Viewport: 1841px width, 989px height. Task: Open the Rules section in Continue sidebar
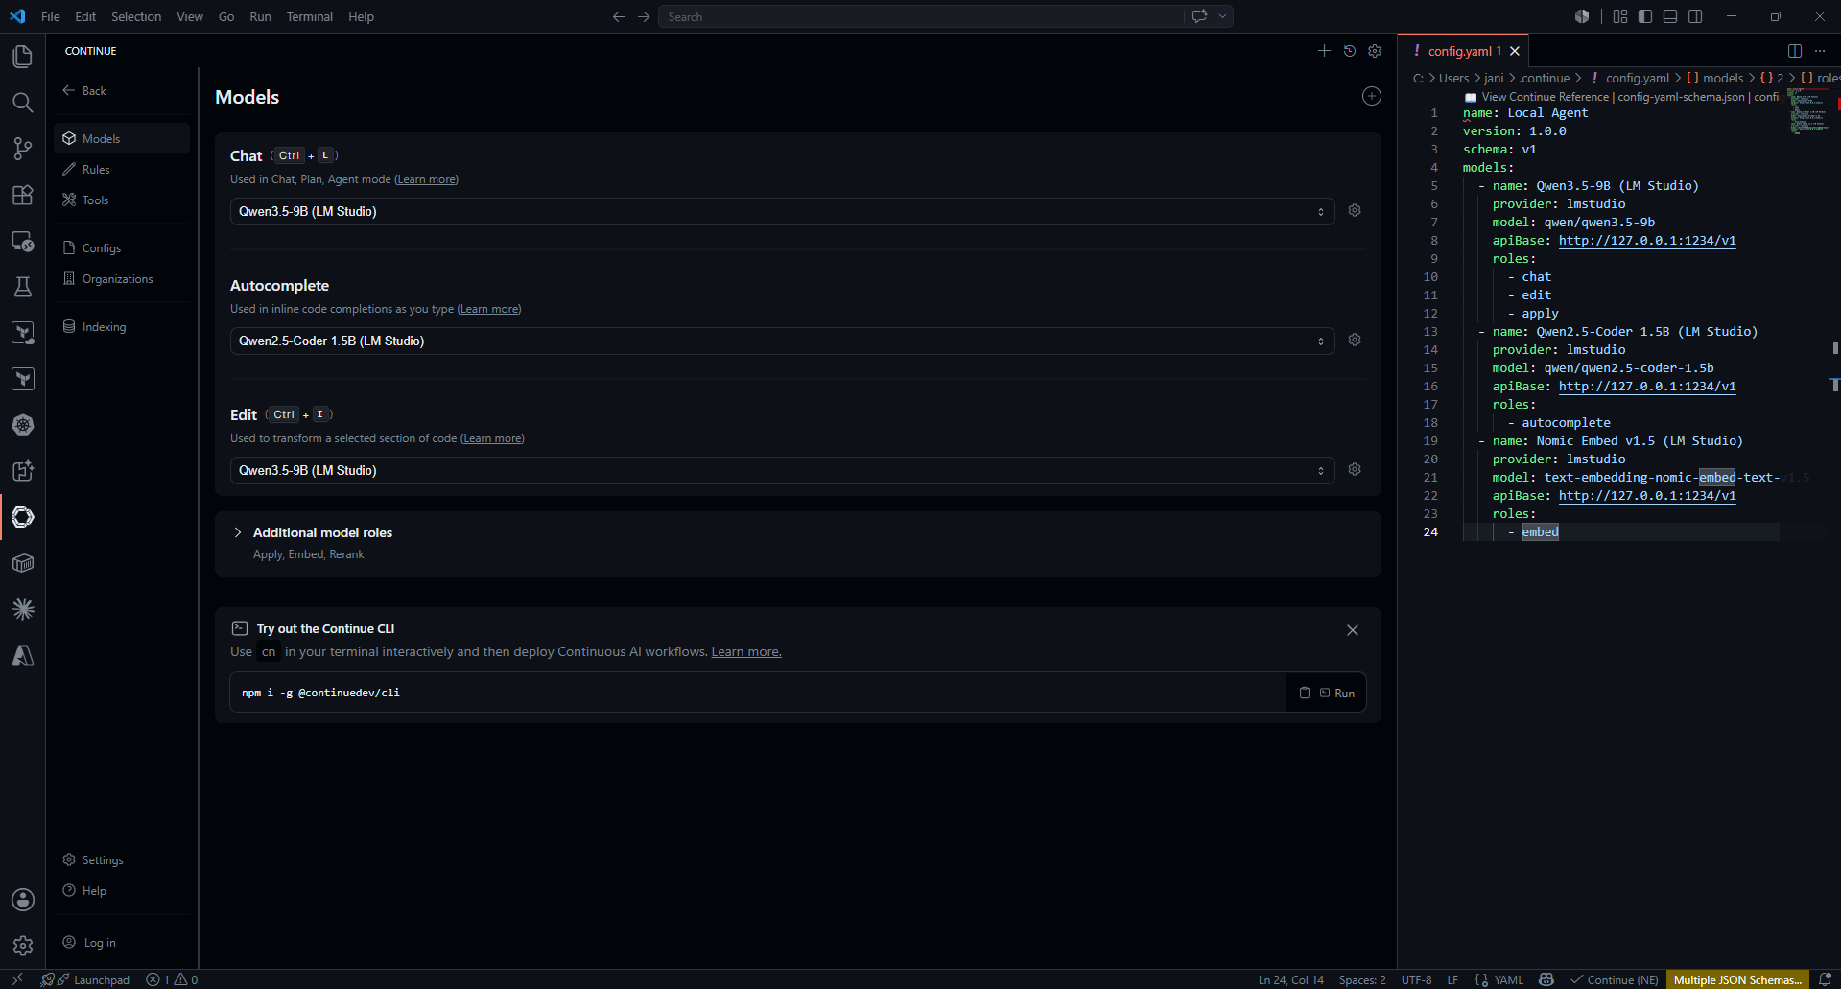(122, 170)
